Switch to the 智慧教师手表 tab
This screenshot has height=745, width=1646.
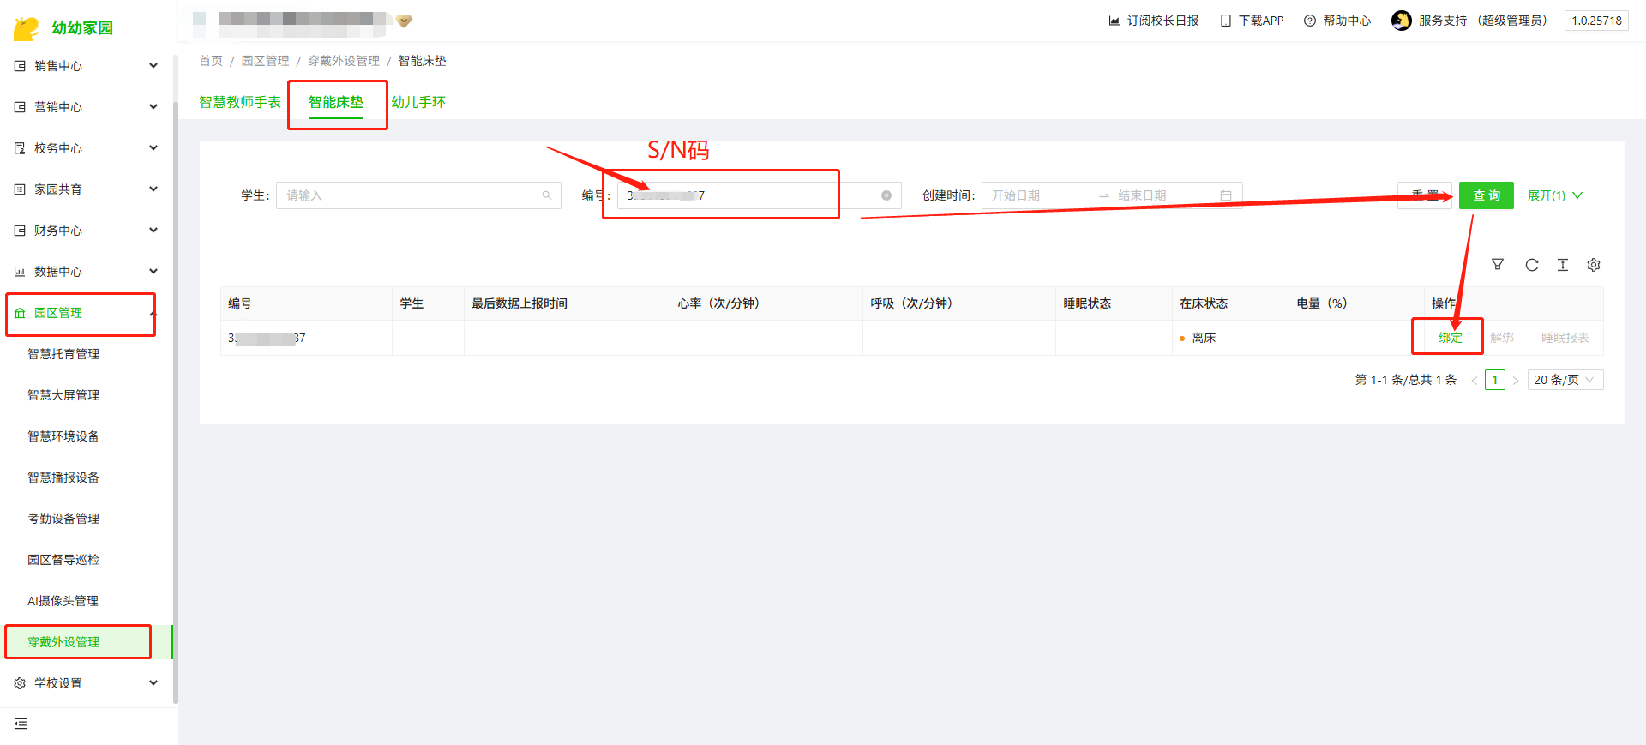(240, 102)
